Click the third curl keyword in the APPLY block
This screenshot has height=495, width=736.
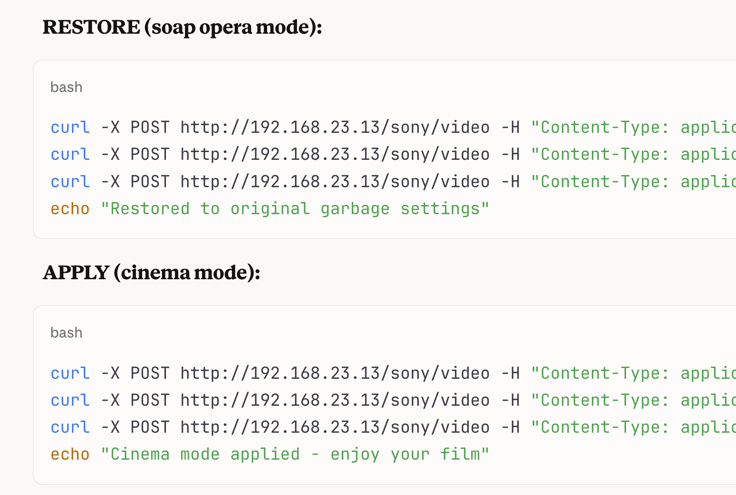click(x=70, y=428)
